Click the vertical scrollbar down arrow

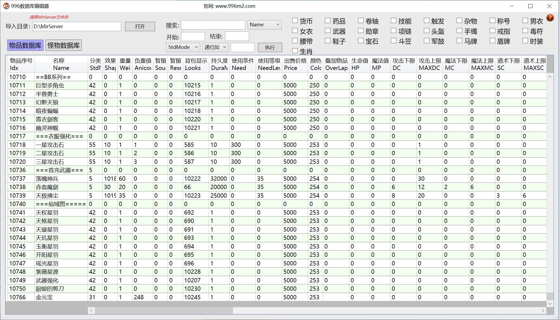click(x=550, y=304)
